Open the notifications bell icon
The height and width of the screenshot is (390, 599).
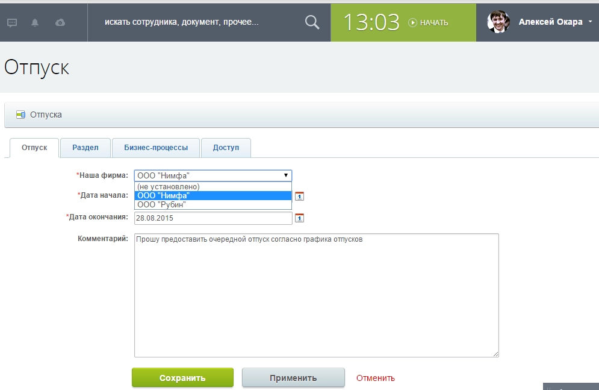tap(35, 23)
